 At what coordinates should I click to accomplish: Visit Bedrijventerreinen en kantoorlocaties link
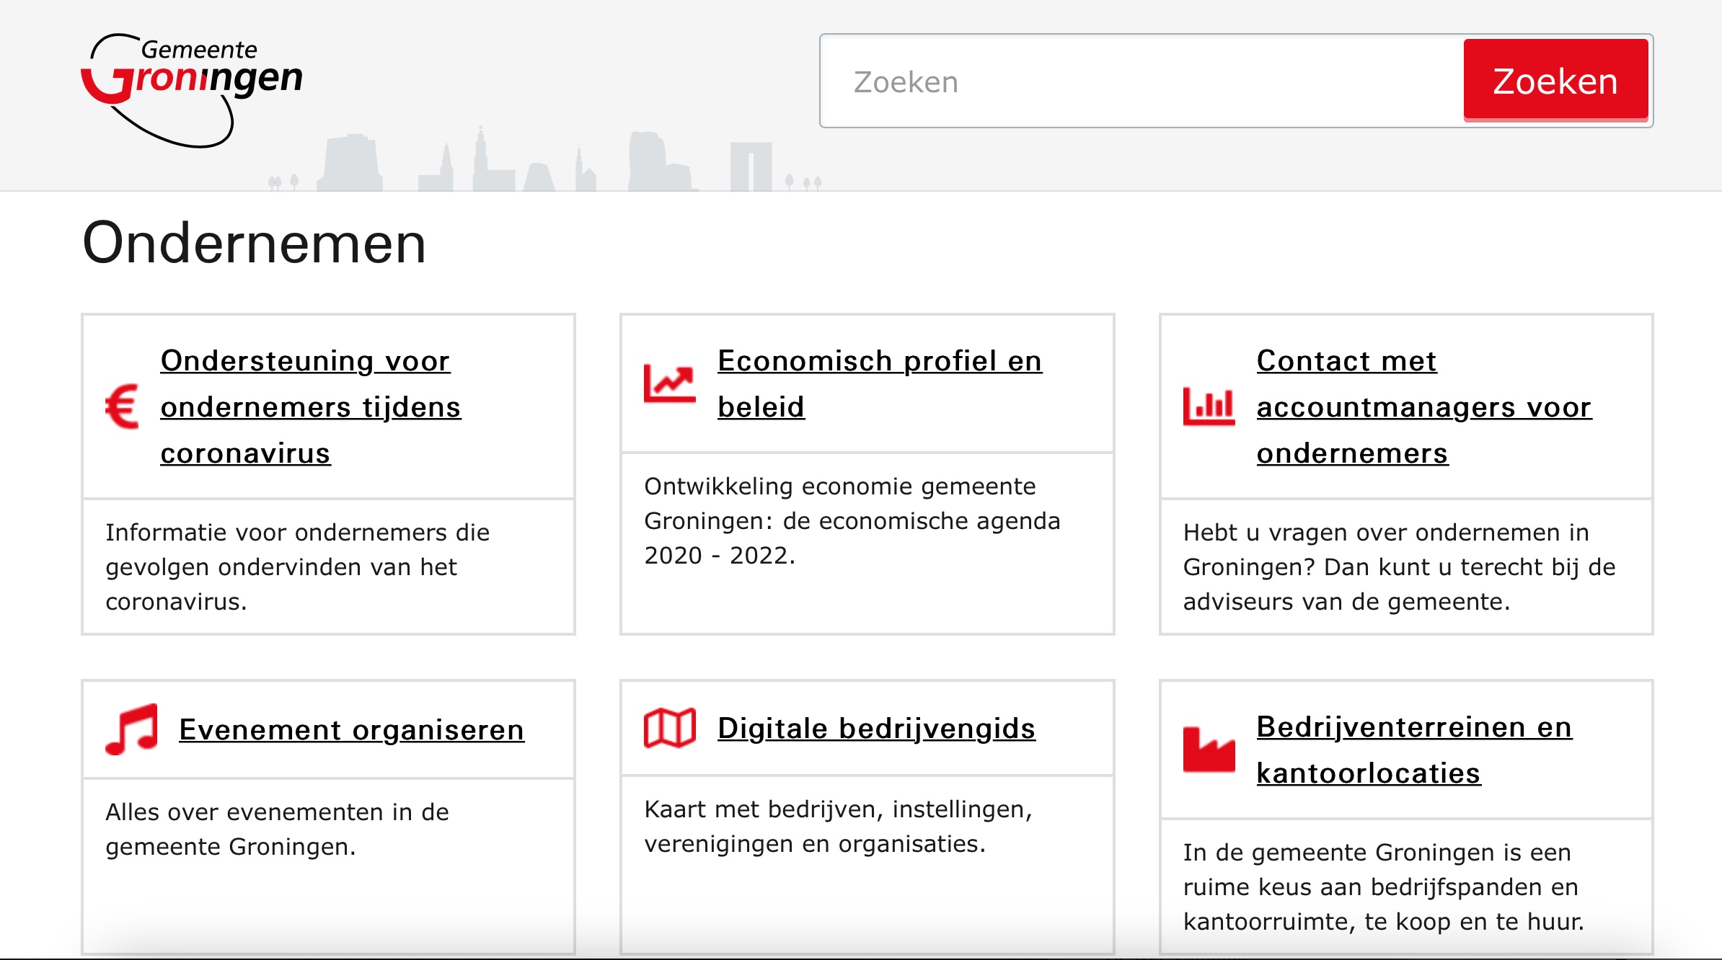pos(1413,750)
